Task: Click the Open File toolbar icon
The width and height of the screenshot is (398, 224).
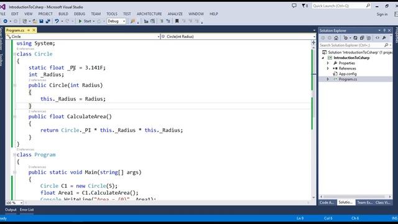Action: 35,21
